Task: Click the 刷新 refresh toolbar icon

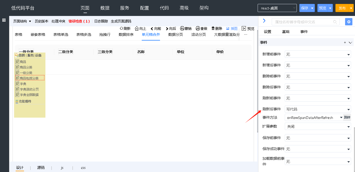Action: click(121, 28)
